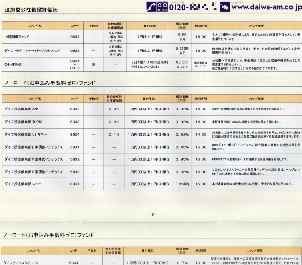Click fund code 0931
The width and height of the screenshot is (302, 265).
pyautogui.click(x=75, y=37)
